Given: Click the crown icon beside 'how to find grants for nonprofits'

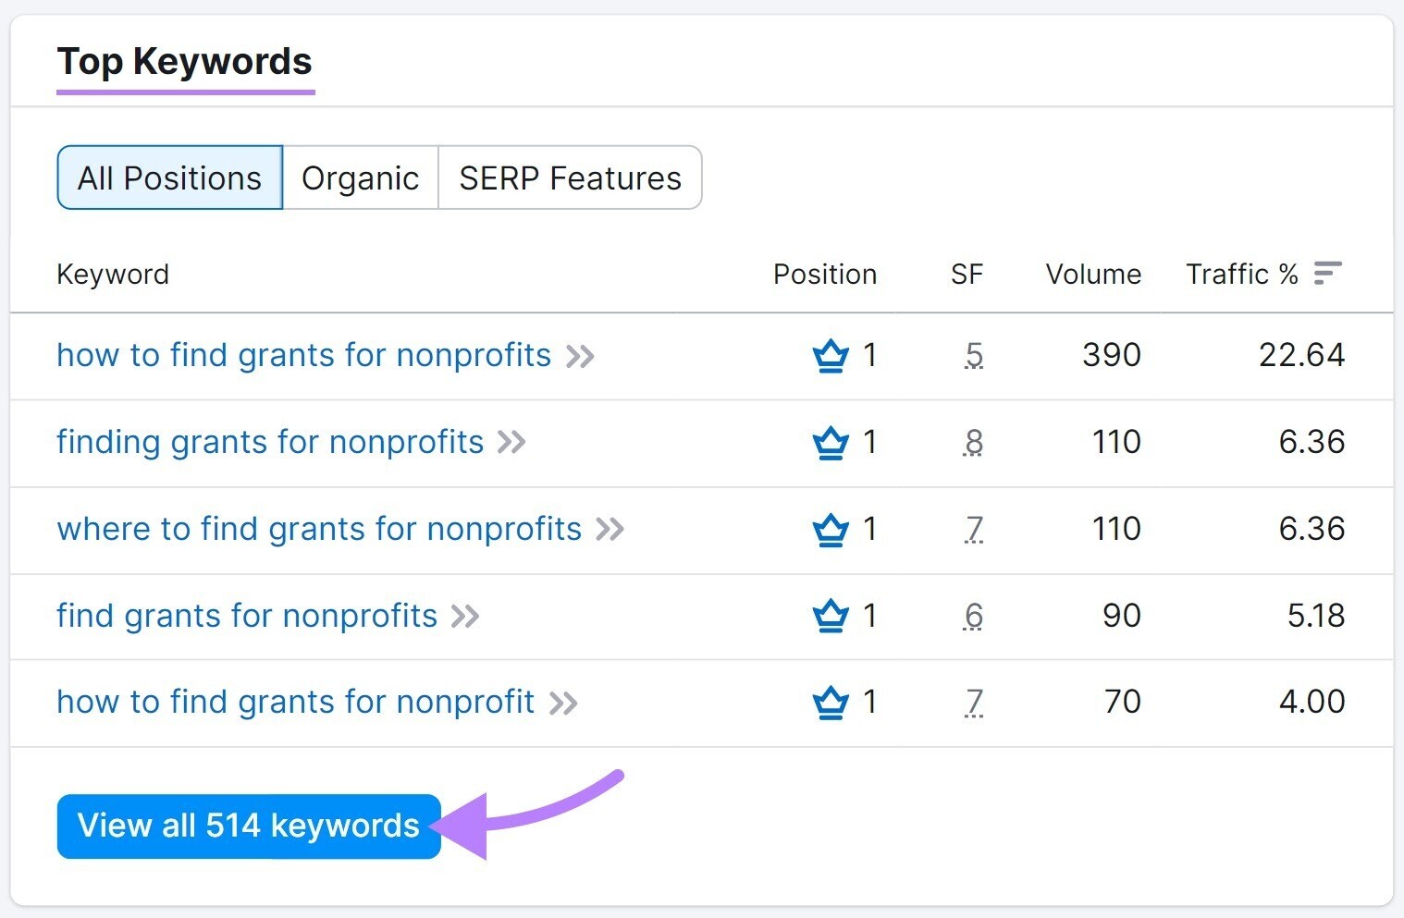Looking at the screenshot, I should 831,355.
